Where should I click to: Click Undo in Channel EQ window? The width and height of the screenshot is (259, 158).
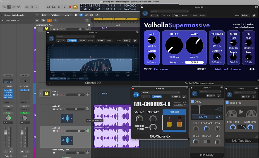[100, 41]
